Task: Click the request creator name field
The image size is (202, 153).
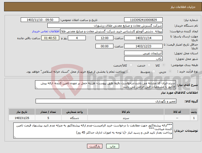Action: point(111,31)
